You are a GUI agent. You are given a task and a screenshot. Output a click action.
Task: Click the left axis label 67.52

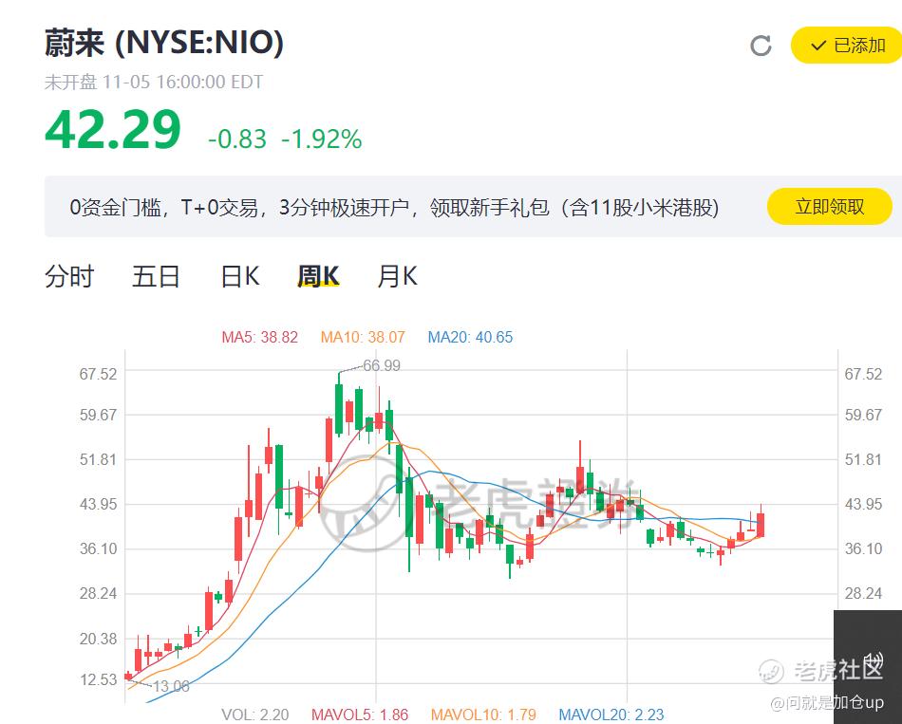tap(98, 374)
